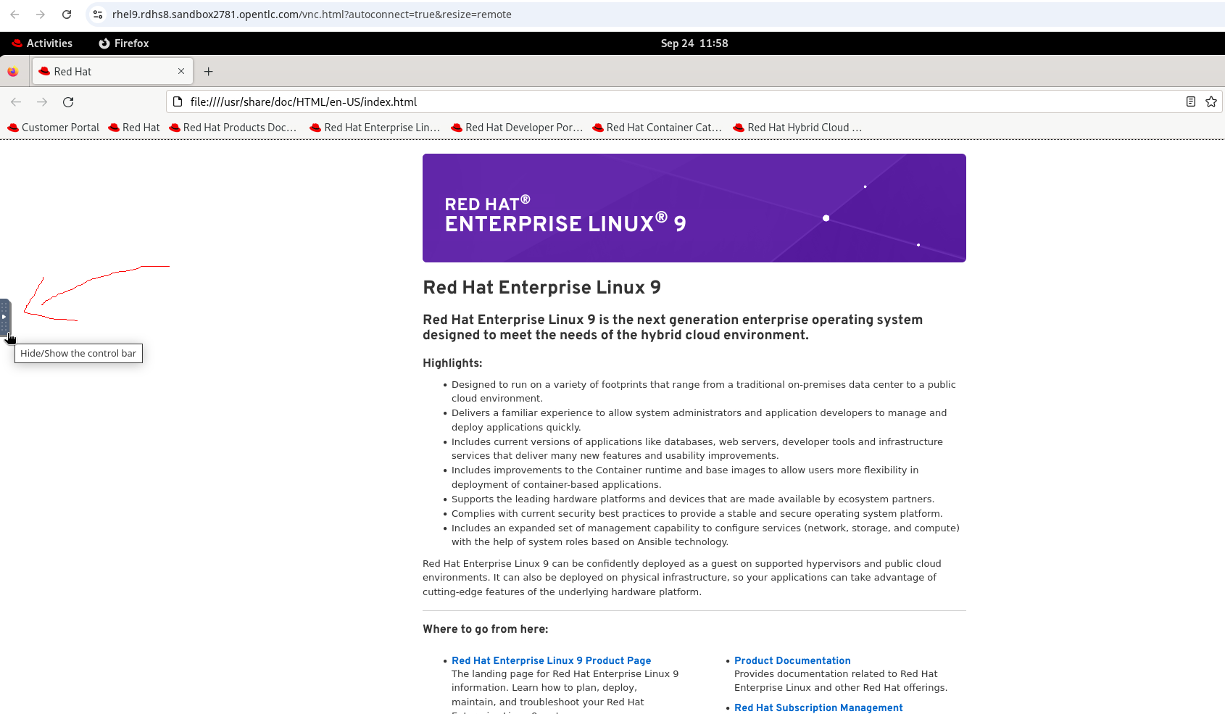Open the clock showing Sep 24 11:58
This screenshot has width=1225, height=714.
[x=694, y=43]
